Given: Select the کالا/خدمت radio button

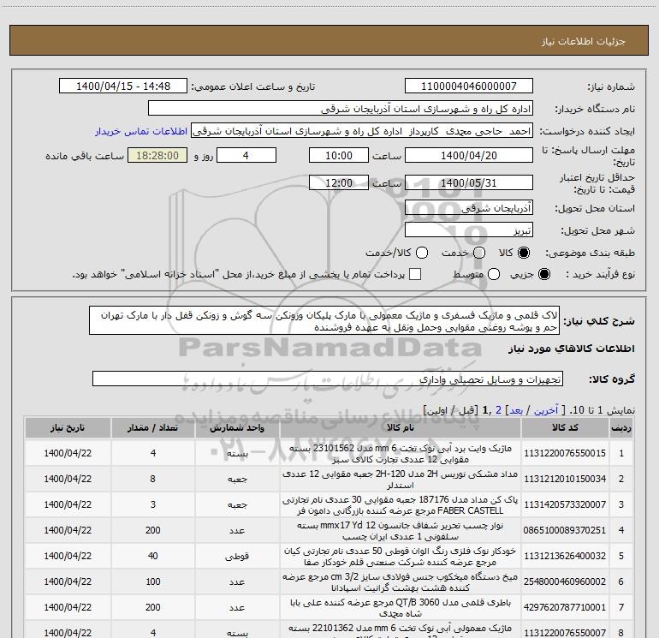Looking at the screenshot, I should 422,253.
